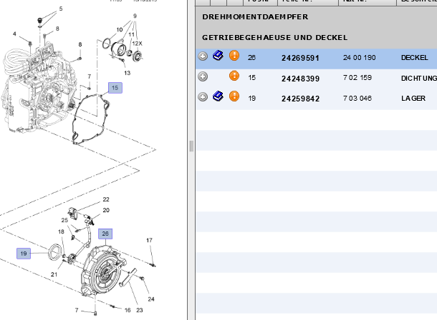Open the blue book icon for DECKEL
This screenshot has width=437, height=320.
218,56
